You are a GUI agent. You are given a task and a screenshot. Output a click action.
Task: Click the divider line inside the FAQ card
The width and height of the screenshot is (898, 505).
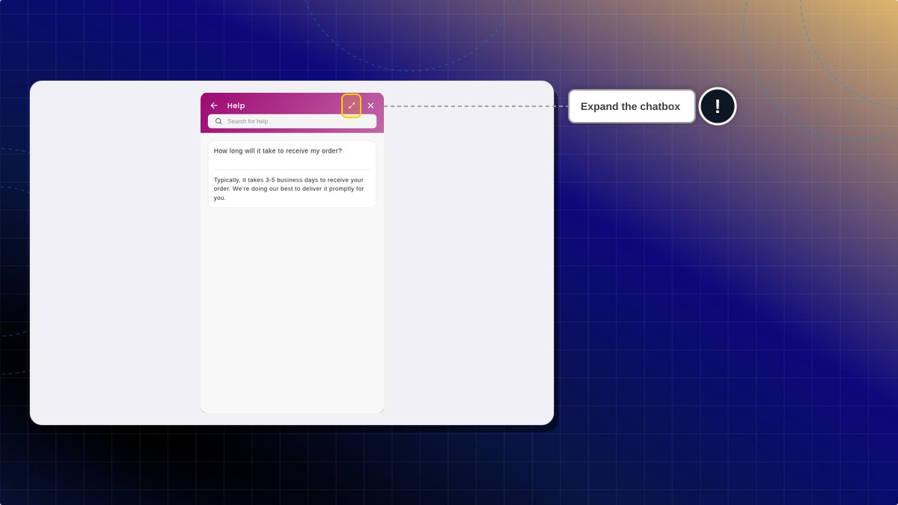tap(292, 170)
